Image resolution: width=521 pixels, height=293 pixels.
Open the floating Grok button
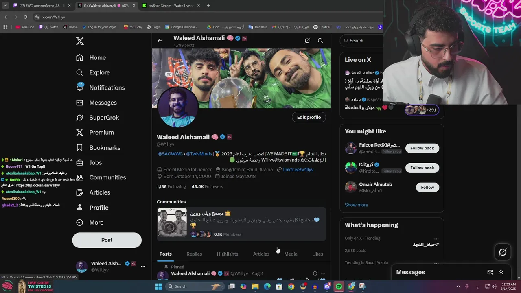[x=503, y=252]
